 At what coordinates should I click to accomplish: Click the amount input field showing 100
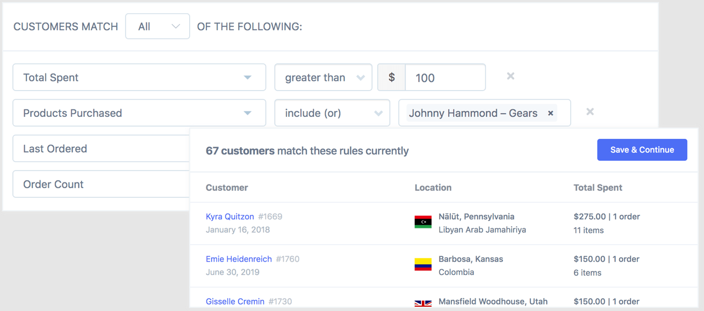[445, 78]
